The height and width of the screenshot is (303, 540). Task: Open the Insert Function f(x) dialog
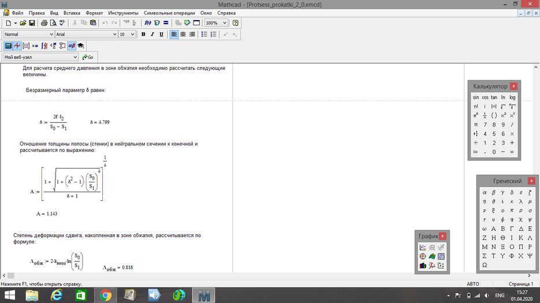click(147, 23)
